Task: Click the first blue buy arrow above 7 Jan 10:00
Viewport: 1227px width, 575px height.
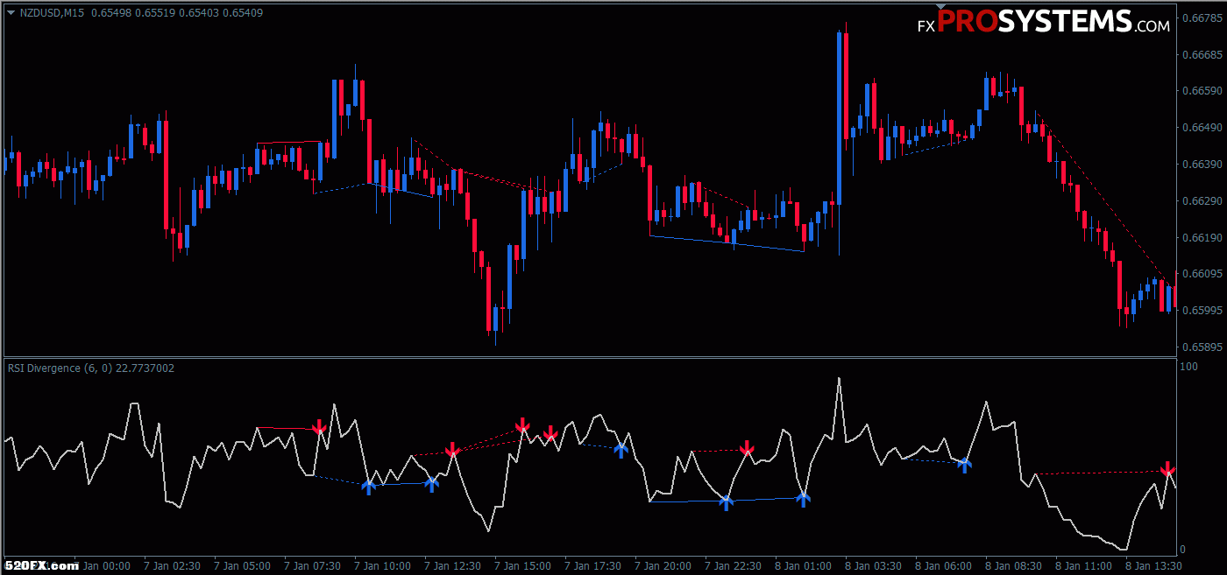Action: point(368,487)
